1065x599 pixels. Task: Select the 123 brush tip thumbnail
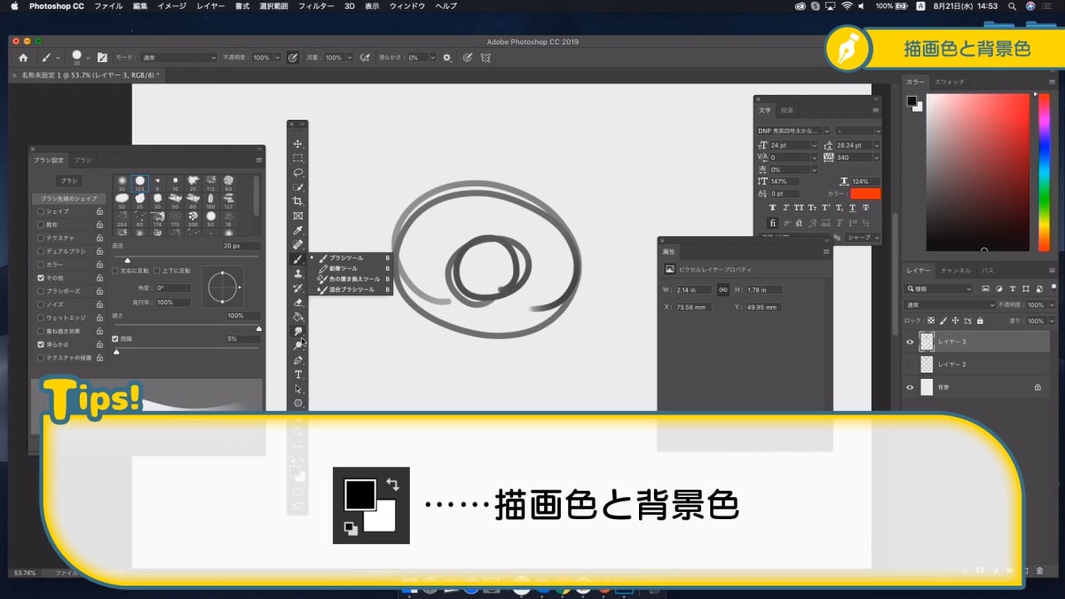click(139, 183)
